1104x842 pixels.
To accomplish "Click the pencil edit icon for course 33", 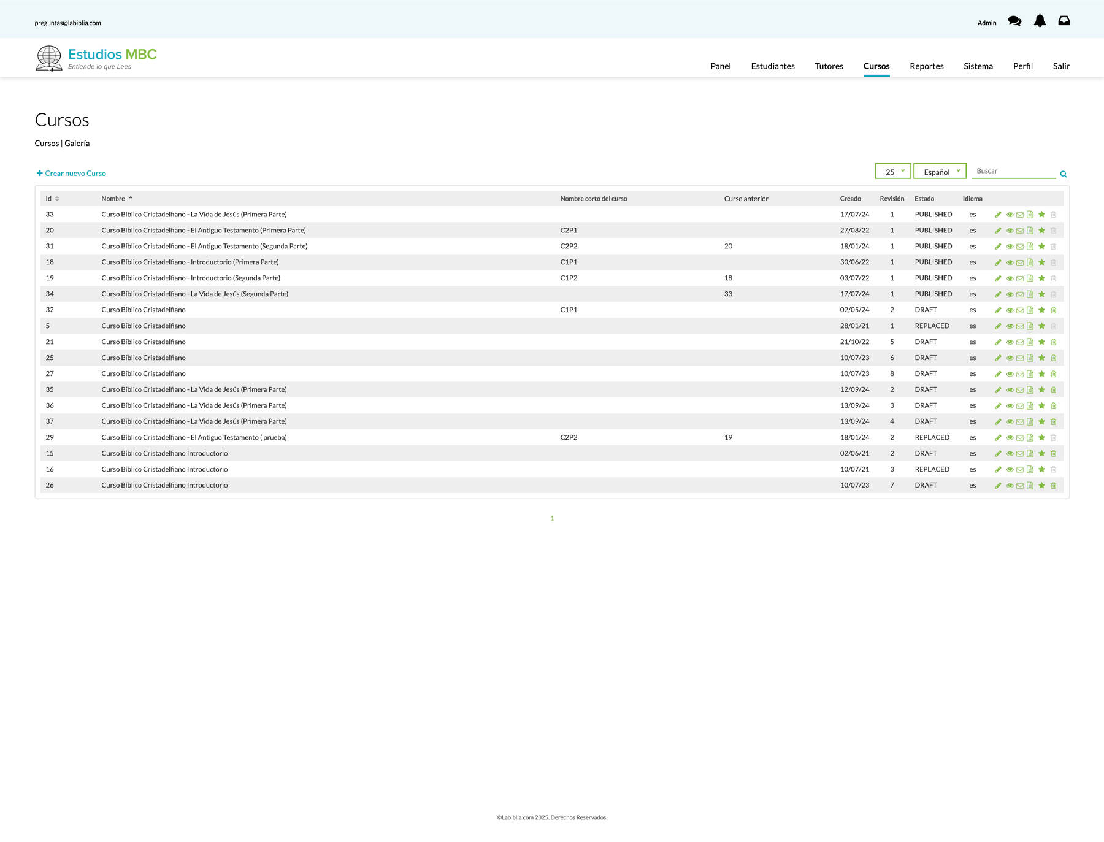I will pos(998,215).
